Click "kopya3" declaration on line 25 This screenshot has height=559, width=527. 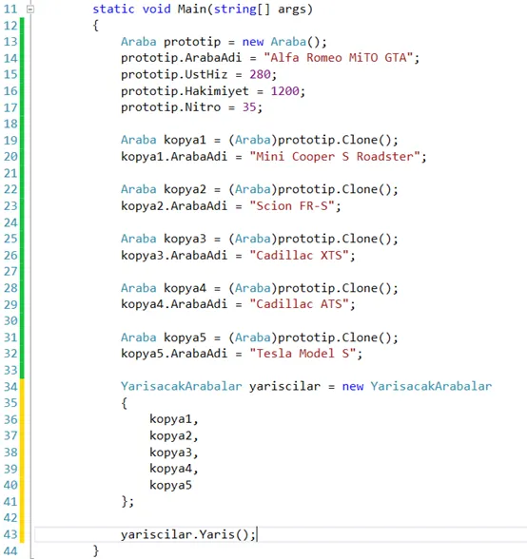point(185,239)
